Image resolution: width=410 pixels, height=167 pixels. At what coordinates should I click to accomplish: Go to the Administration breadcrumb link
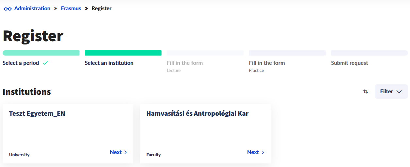(x=32, y=8)
